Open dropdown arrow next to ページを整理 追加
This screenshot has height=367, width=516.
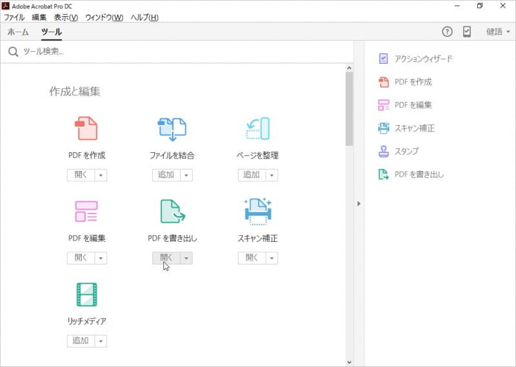(272, 175)
